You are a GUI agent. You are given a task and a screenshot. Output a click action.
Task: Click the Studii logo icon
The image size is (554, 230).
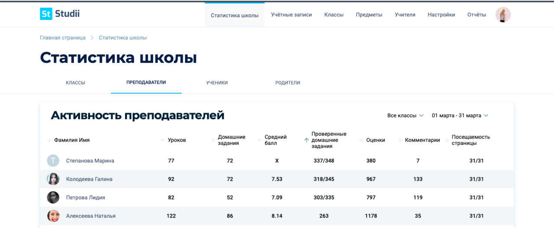46,14
